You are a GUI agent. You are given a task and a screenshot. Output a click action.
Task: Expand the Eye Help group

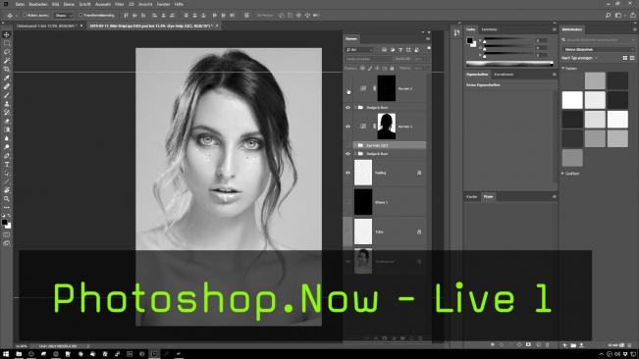tap(355, 145)
